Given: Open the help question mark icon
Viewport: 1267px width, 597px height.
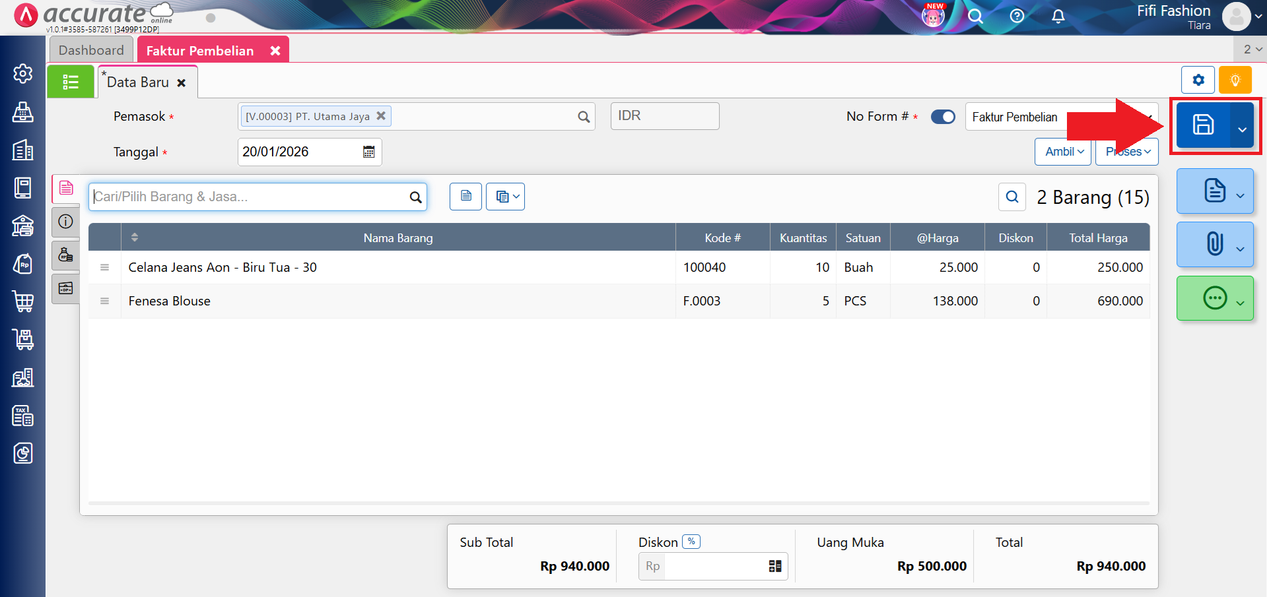Looking at the screenshot, I should point(1017,16).
